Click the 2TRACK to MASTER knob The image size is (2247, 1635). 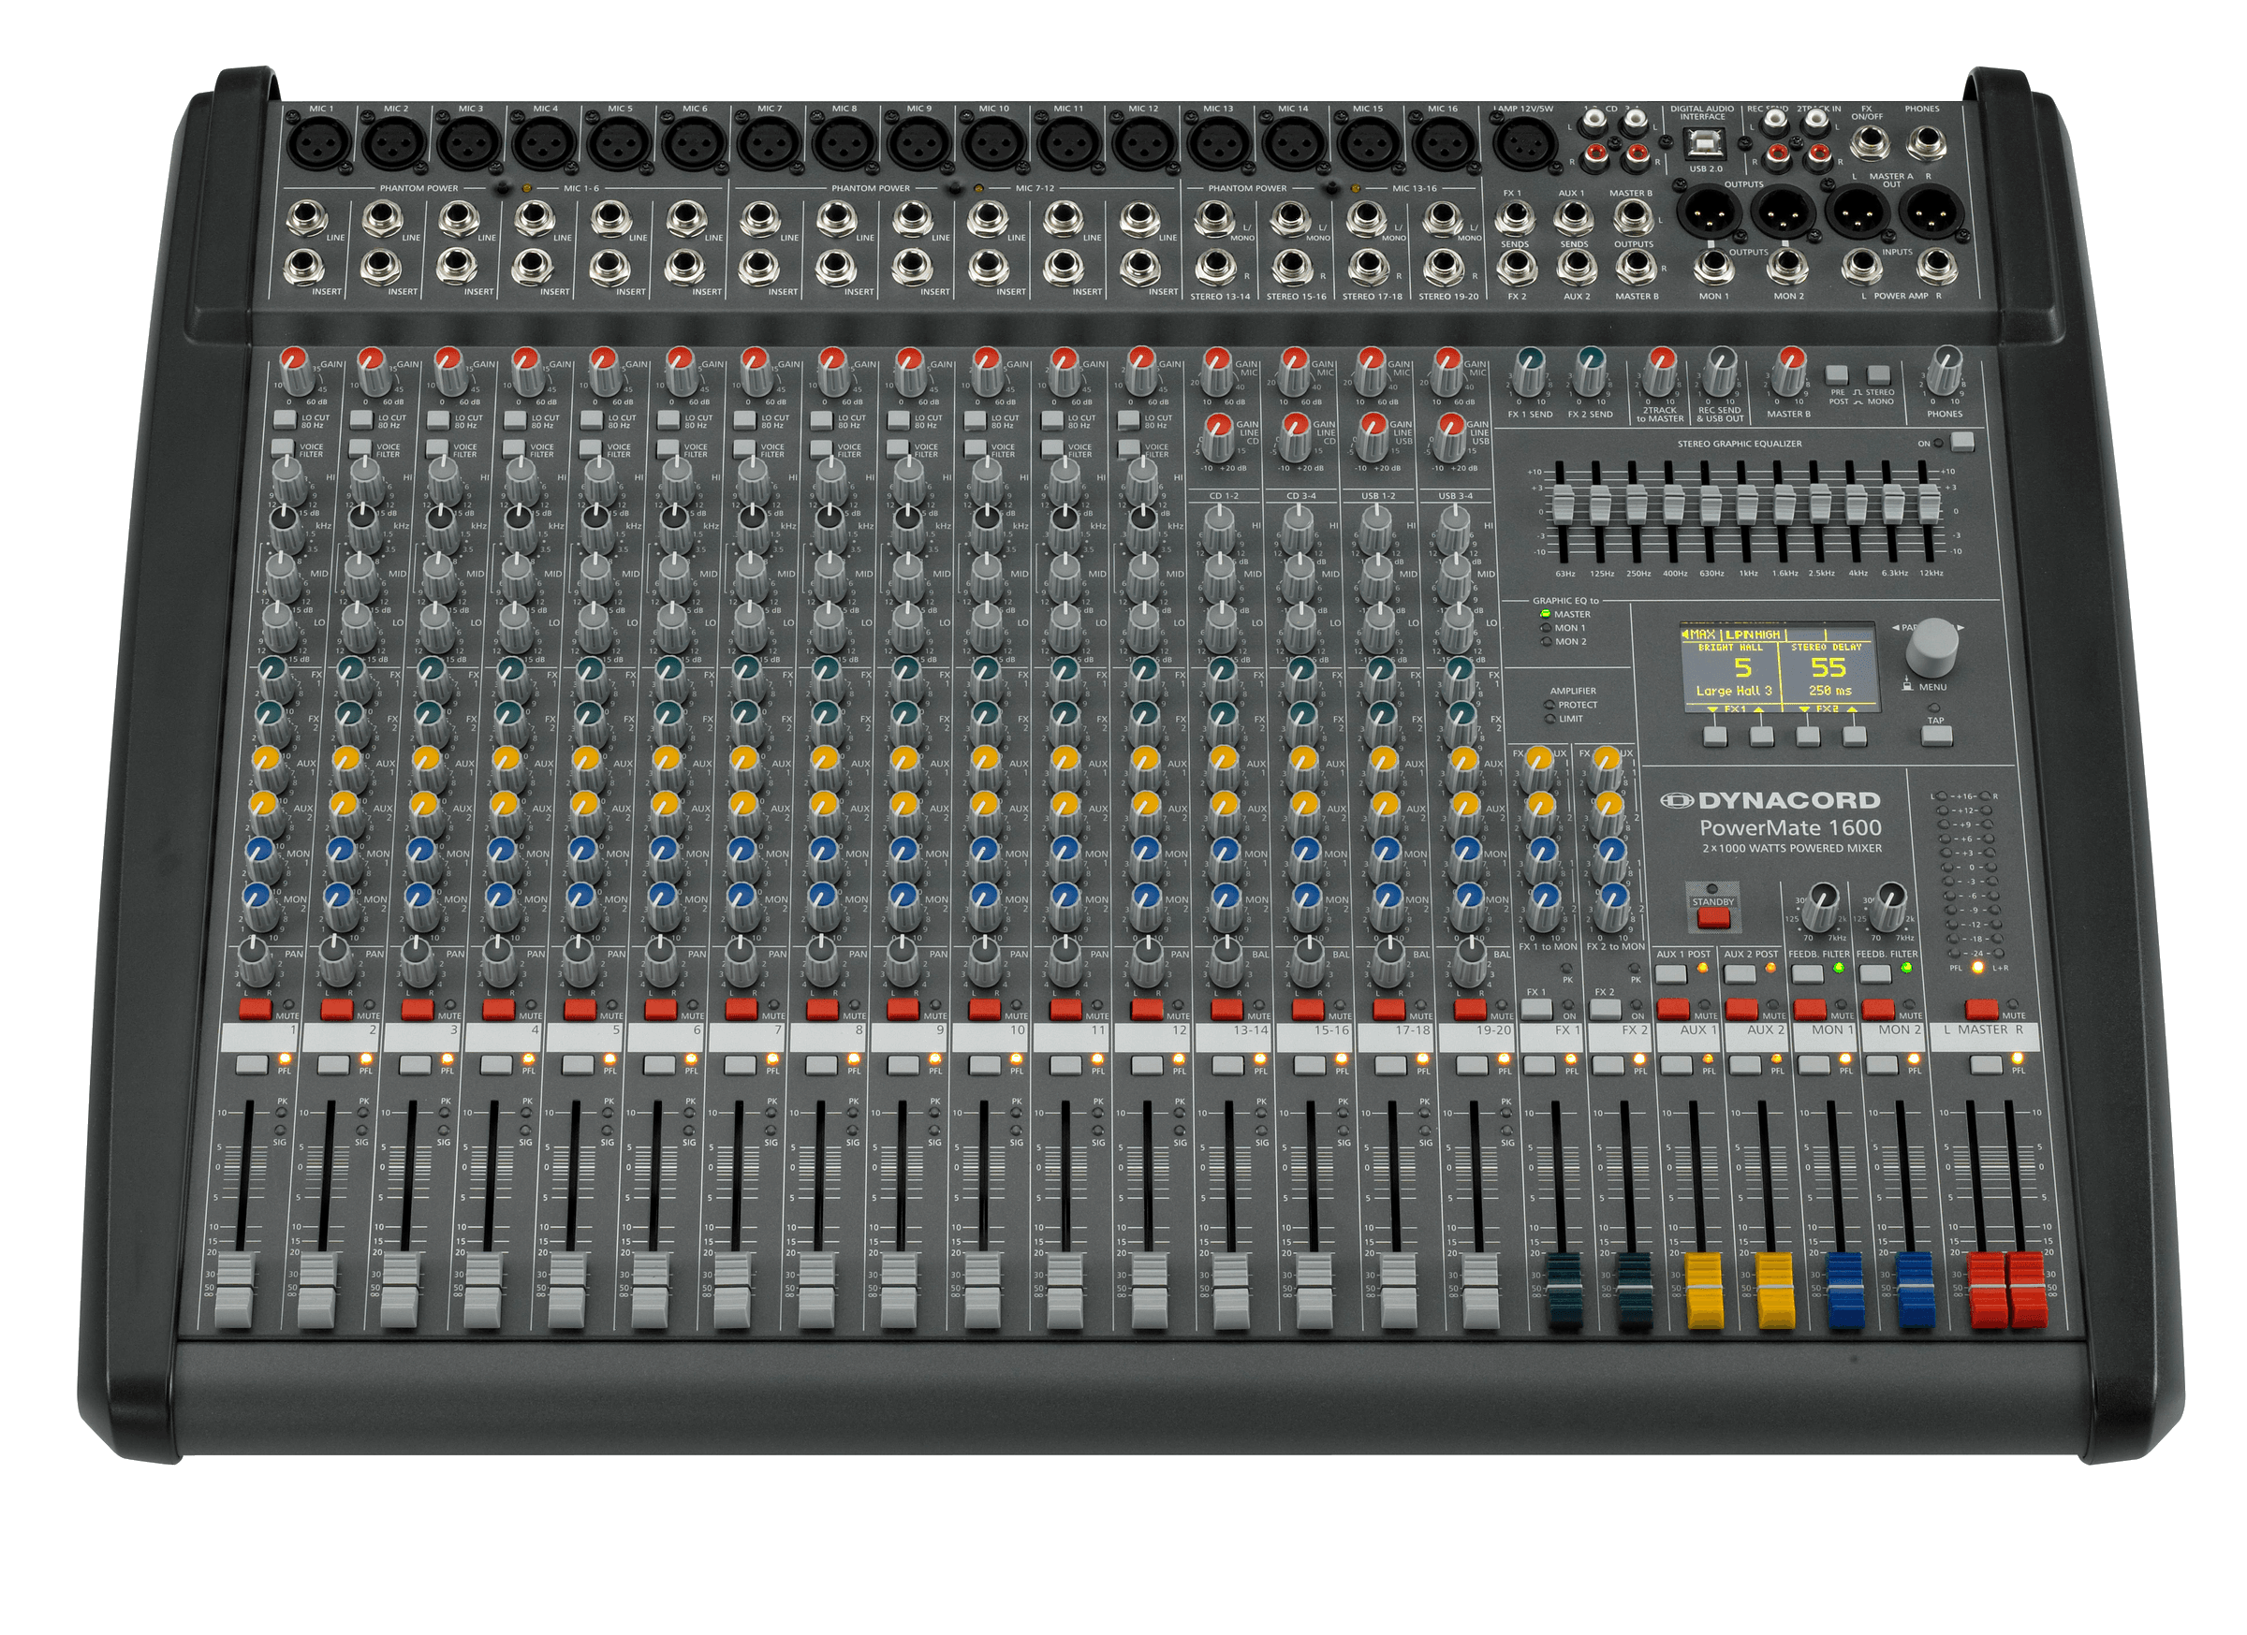(x=1662, y=371)
